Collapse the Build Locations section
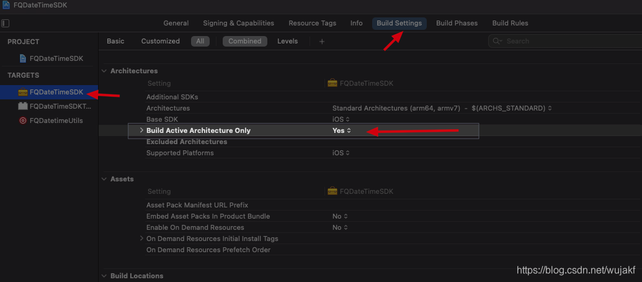 tap(104, 276)
